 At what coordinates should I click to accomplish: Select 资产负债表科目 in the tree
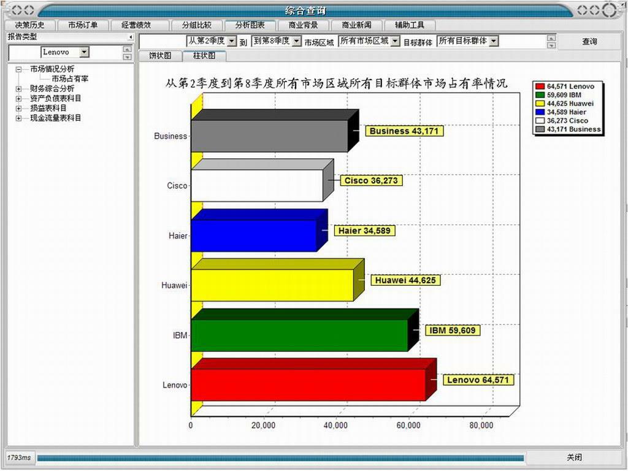pos(56,99)
